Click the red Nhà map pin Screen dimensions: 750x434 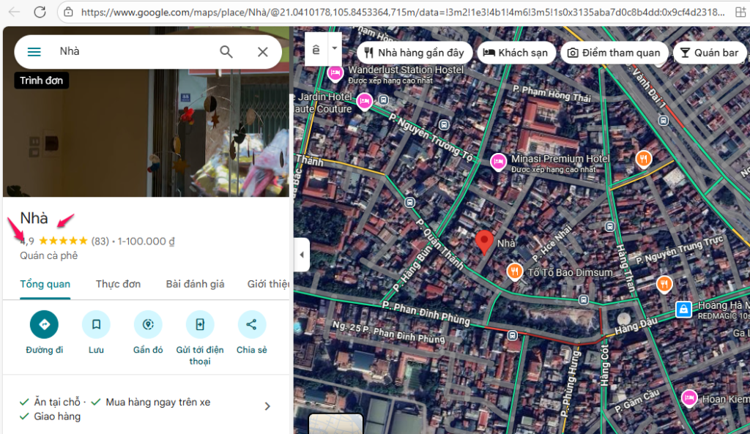click(483, 242)
